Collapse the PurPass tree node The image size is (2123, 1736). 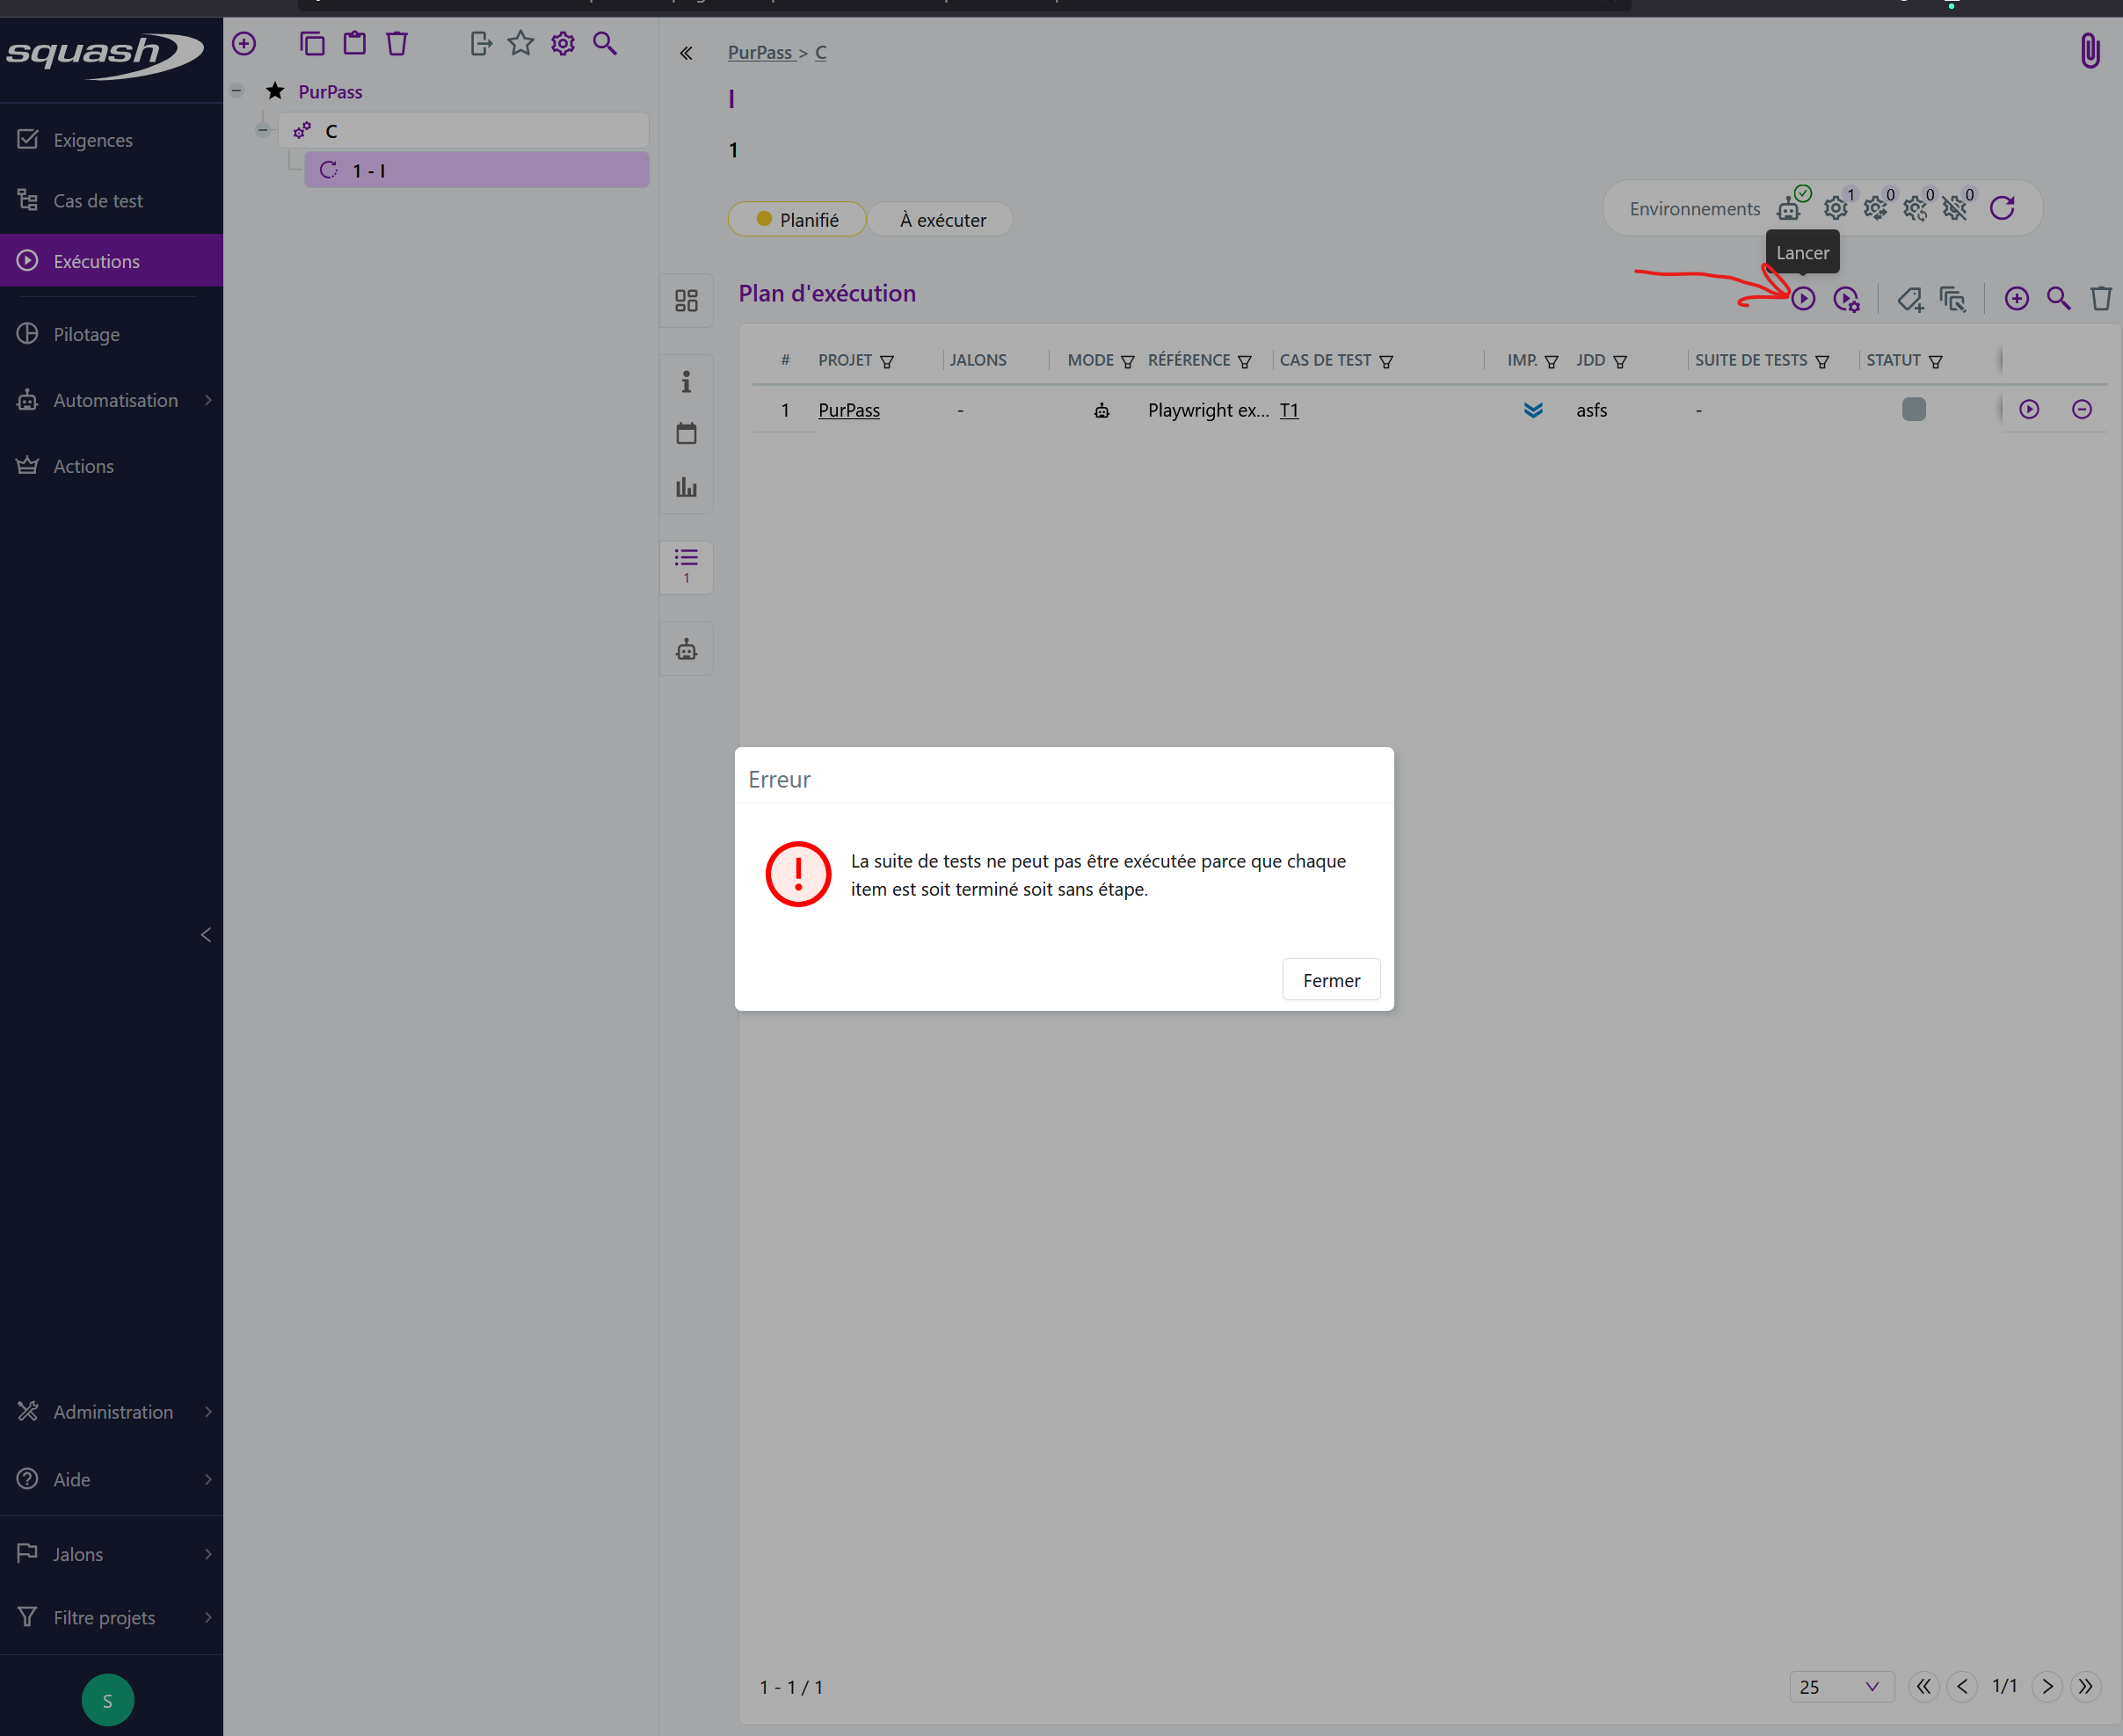[237, 91]
